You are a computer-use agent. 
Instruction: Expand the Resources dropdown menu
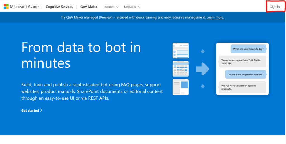[x=132, y=7]
